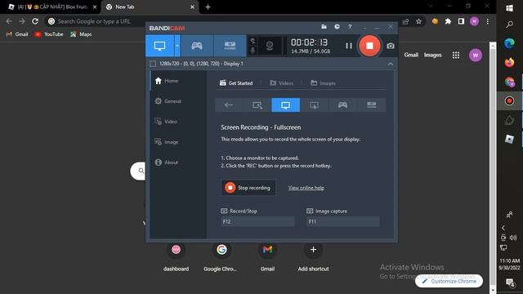The image size is (523, 294).
Task: Open Windows Start button in taskbar
Action: (x=509, y=8)
